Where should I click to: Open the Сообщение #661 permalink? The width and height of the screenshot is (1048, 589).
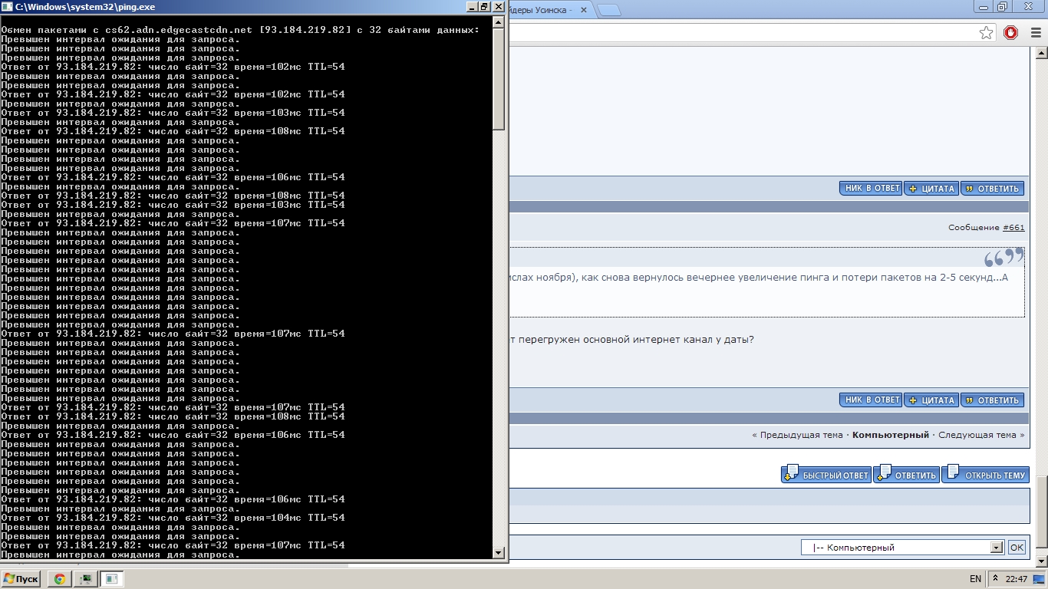[1013, 228]
